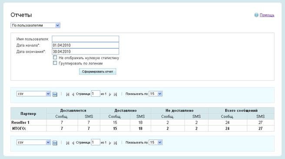Click the Сформировать отчет button
Viewport: 285px width, 159px height.
click(97, 71)
